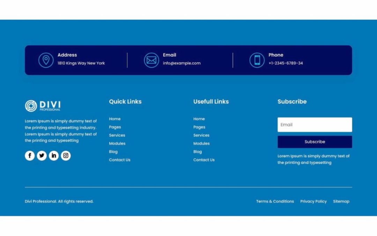377x236 pixels.
Task: Open Pages under Quick Links
Action: pos(115,127)
